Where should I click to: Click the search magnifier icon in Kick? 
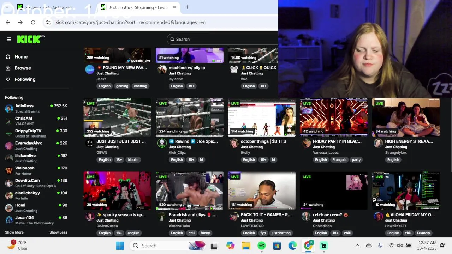[x=172, y=39]
